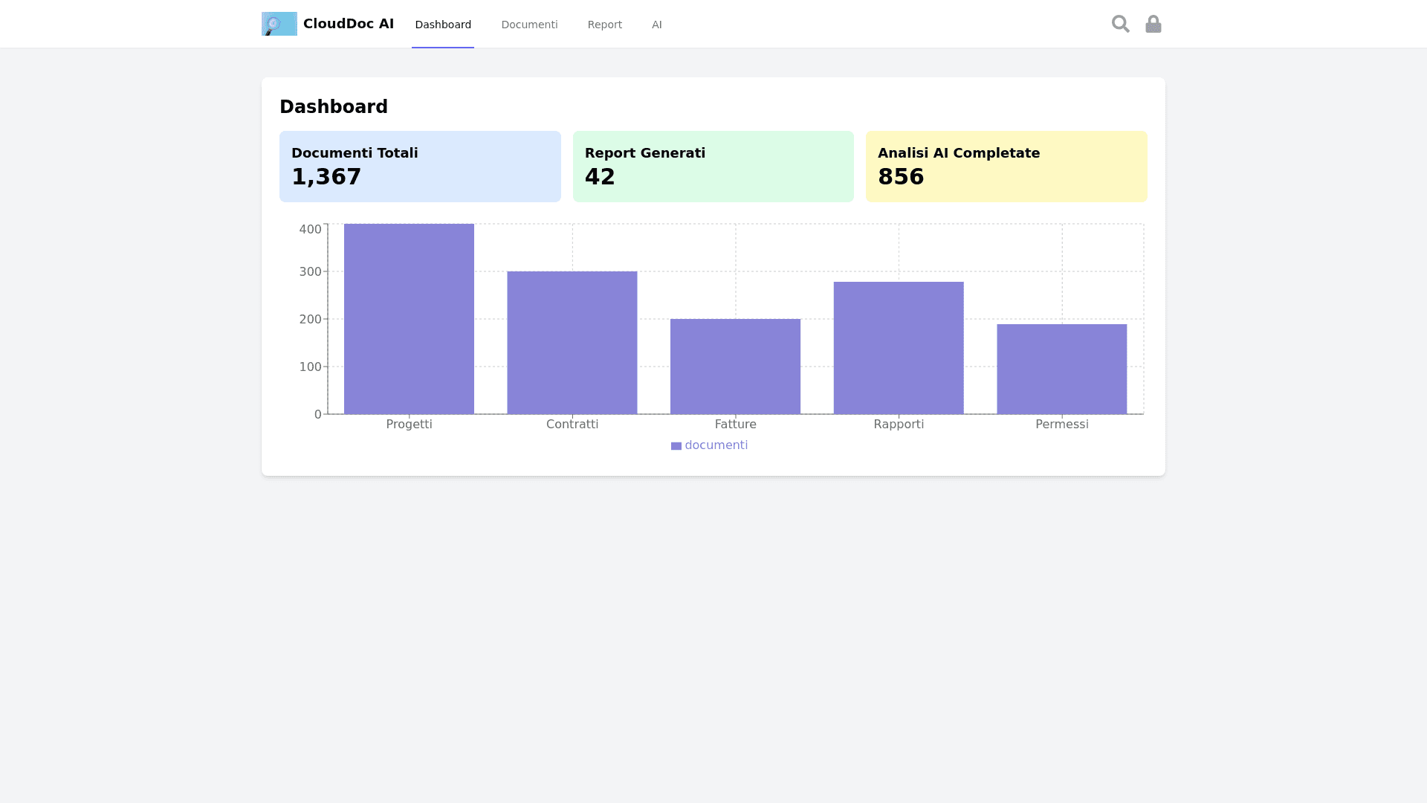Click the Fatture bar in chart
The image size is (1427, 803).
click(x=735, y=367)
